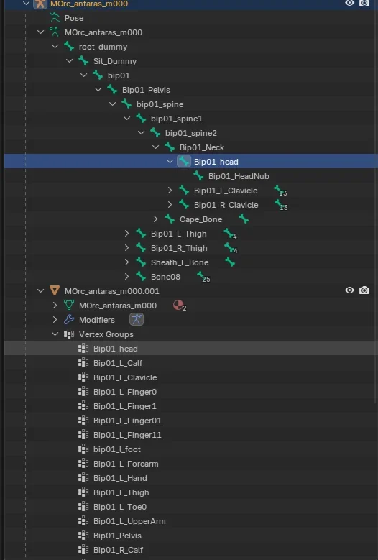Collapse the root_dummy bone branch
Screen dimensions: 378x560
55,47
